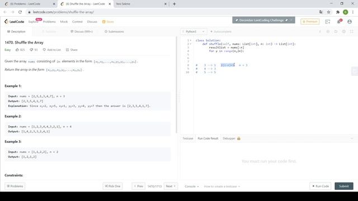Click the browser address bar URL
Screen dimensions: 358x201
tap(63, 12)
